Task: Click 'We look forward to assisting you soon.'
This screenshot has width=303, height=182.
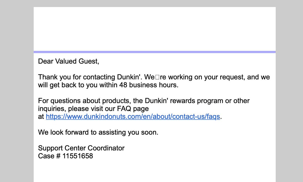Action: 98,132
